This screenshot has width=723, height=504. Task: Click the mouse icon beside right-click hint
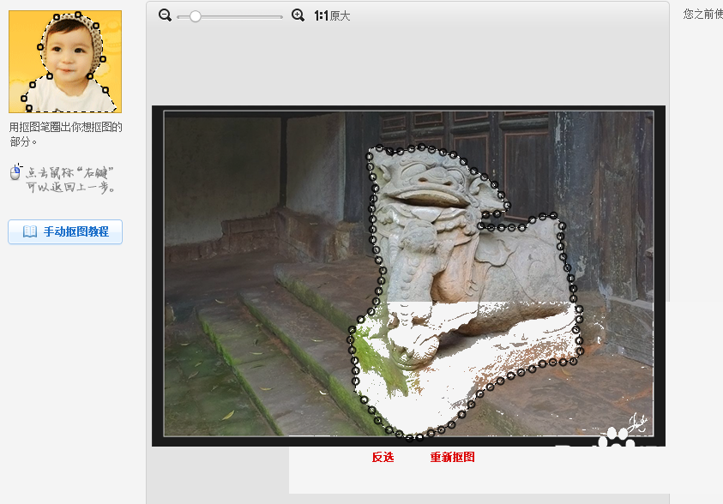[15, 171]
